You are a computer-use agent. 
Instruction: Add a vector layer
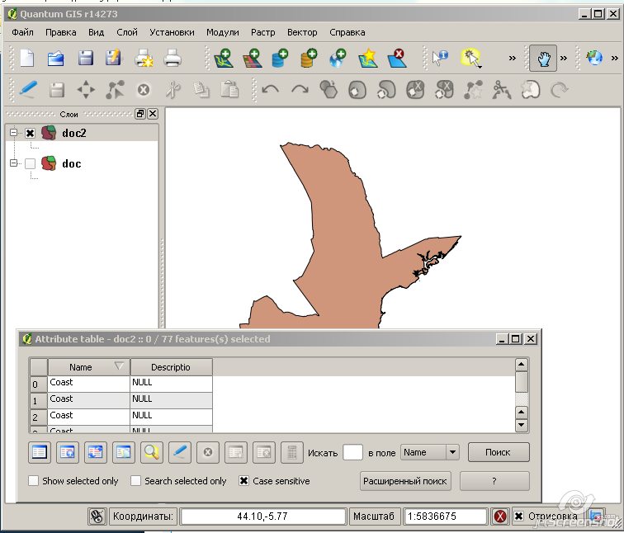click(223, 58)
